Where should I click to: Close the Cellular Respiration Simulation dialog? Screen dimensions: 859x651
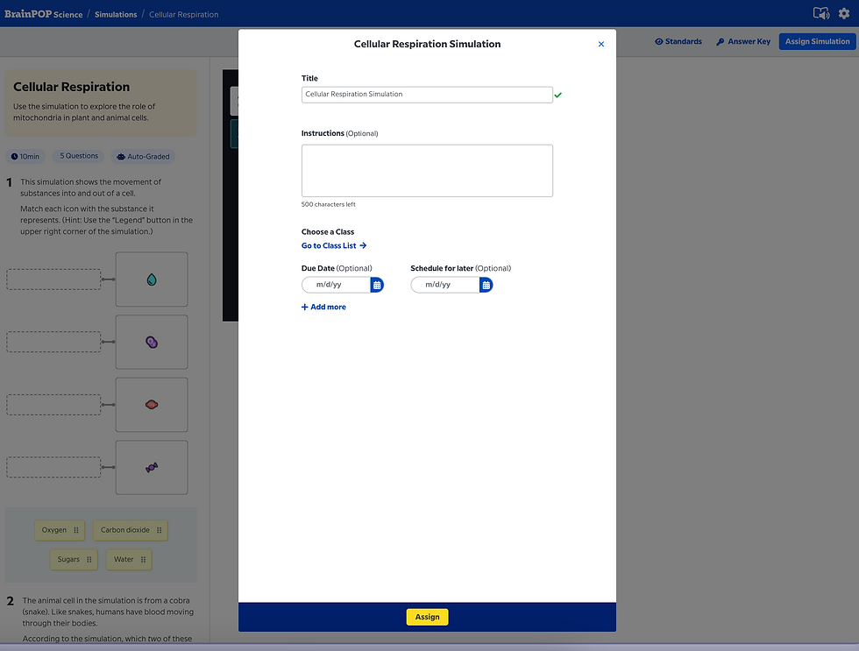click(x=601, y=45)
